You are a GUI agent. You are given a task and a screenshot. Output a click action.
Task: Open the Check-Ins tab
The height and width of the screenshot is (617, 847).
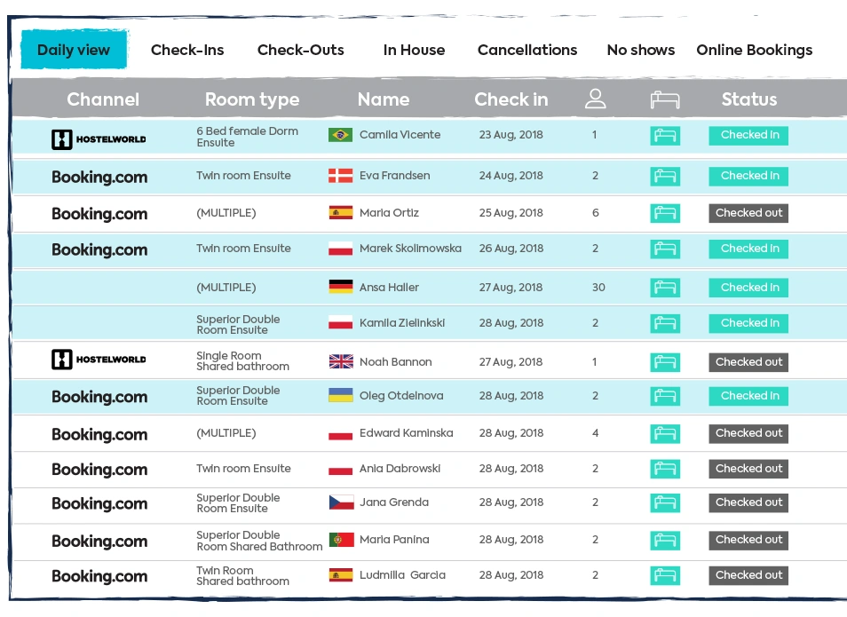(x=187, y=50)
